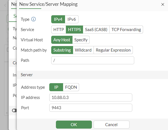168x130 pixels.
Task: Match path by Substring
Action: (62, 50)
